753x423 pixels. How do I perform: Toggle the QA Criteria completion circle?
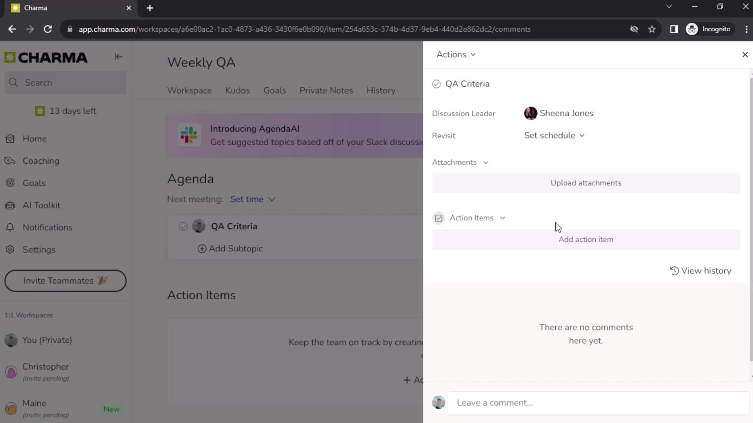pyautogui.click(x=436, y=84)
